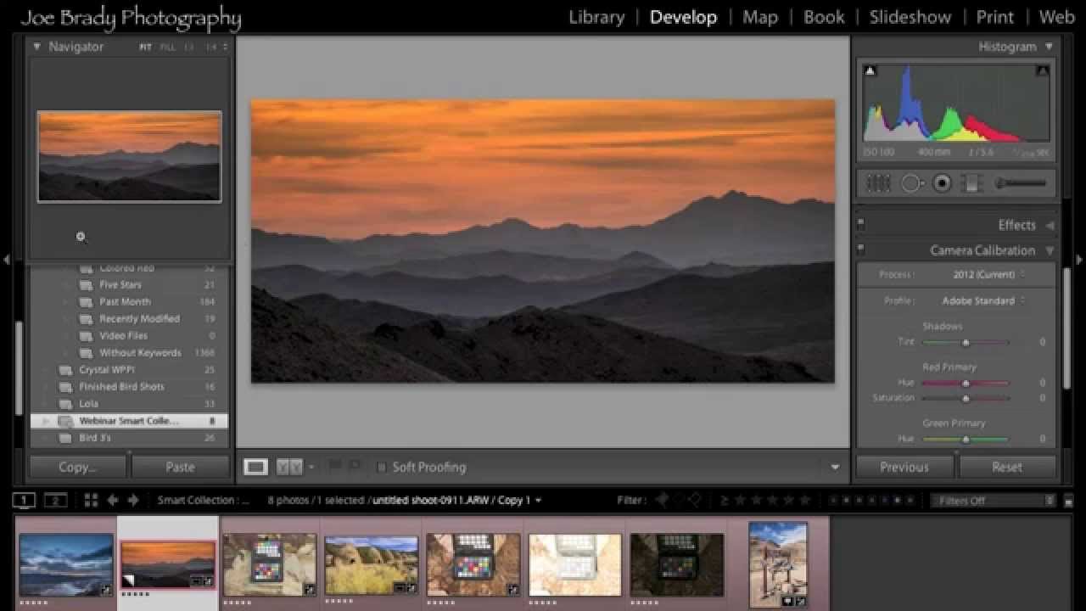Select the Red Eye Correction tool
The height and width of the screenshot is (611, 1086).
click(941, 182)
